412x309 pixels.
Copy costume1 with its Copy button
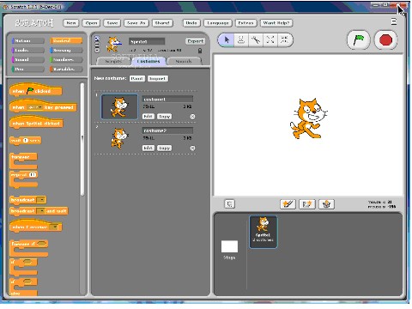(164, 117)
